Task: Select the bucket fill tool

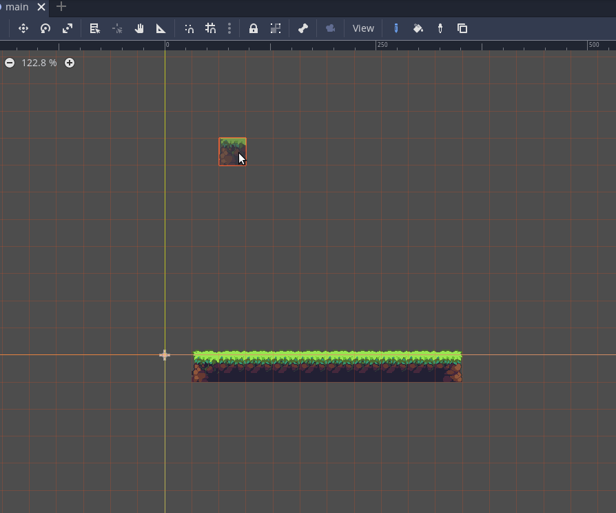Action: 418,28
